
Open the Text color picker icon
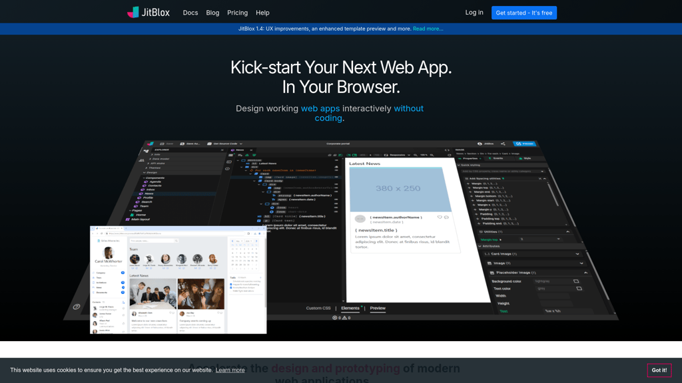point(579,289)
